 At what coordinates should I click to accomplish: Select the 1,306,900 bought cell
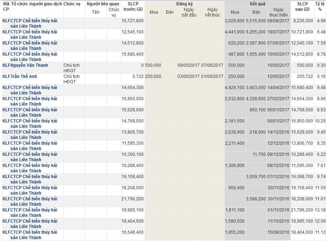click(234, 166)
